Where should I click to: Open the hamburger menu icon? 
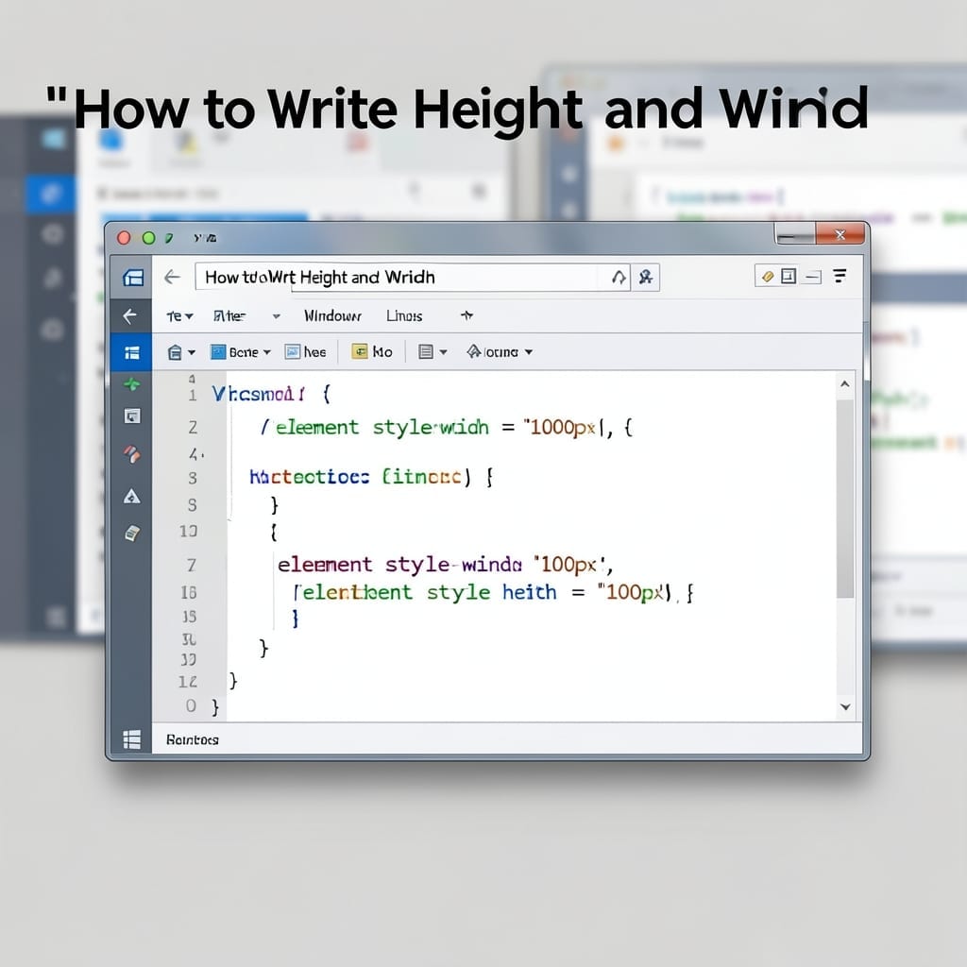point(840,276)
